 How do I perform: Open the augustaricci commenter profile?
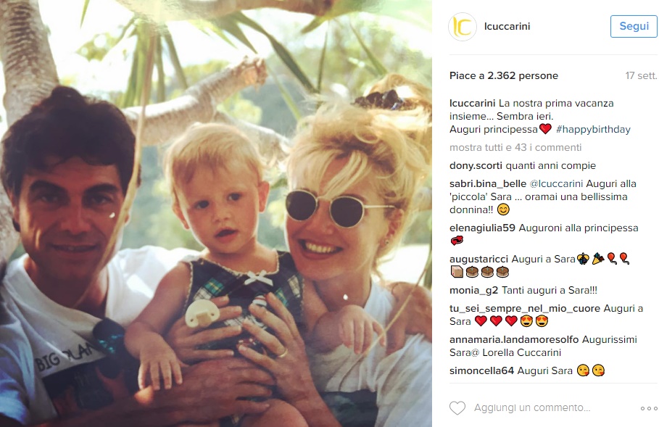[x=478, y=259]
